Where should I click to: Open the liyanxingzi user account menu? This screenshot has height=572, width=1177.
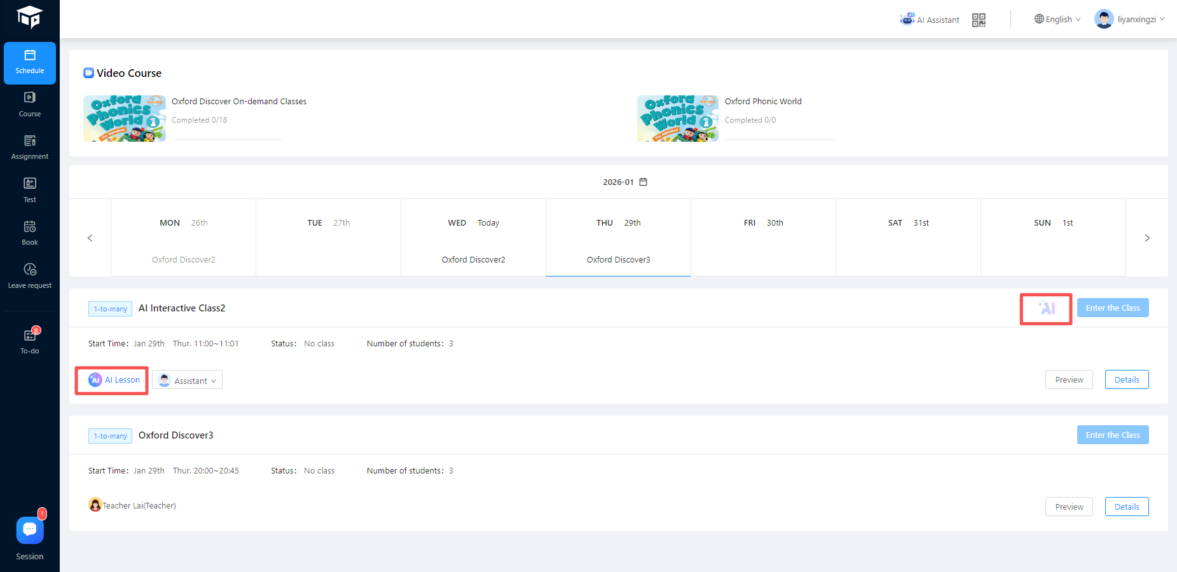(x=1129, y=19)
